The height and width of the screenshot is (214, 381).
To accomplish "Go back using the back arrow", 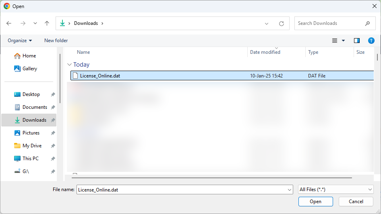I will tap(9, 23).
